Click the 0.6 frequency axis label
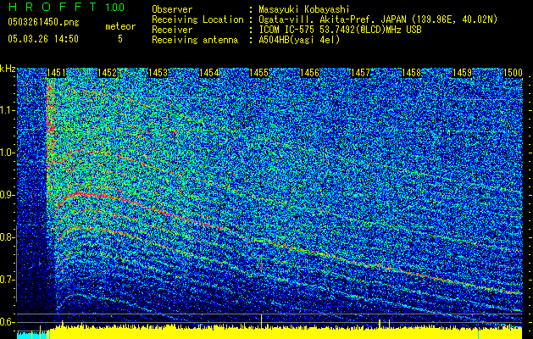Viewport: 533px width, 339px height. coord(7,322)
